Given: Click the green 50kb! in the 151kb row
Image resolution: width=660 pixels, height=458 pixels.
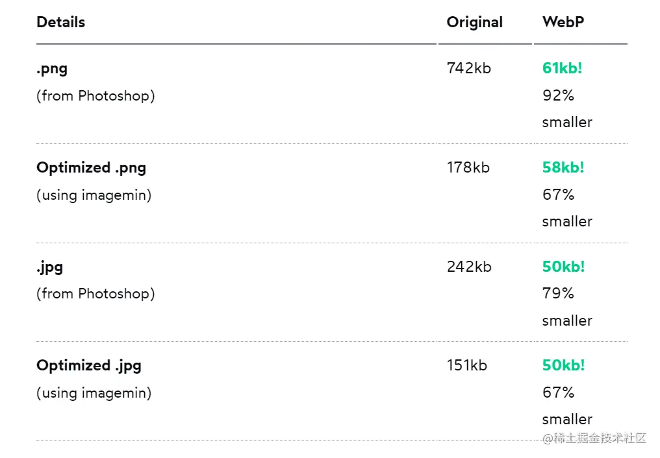Looking at the screenshot, I should point(563,365).
